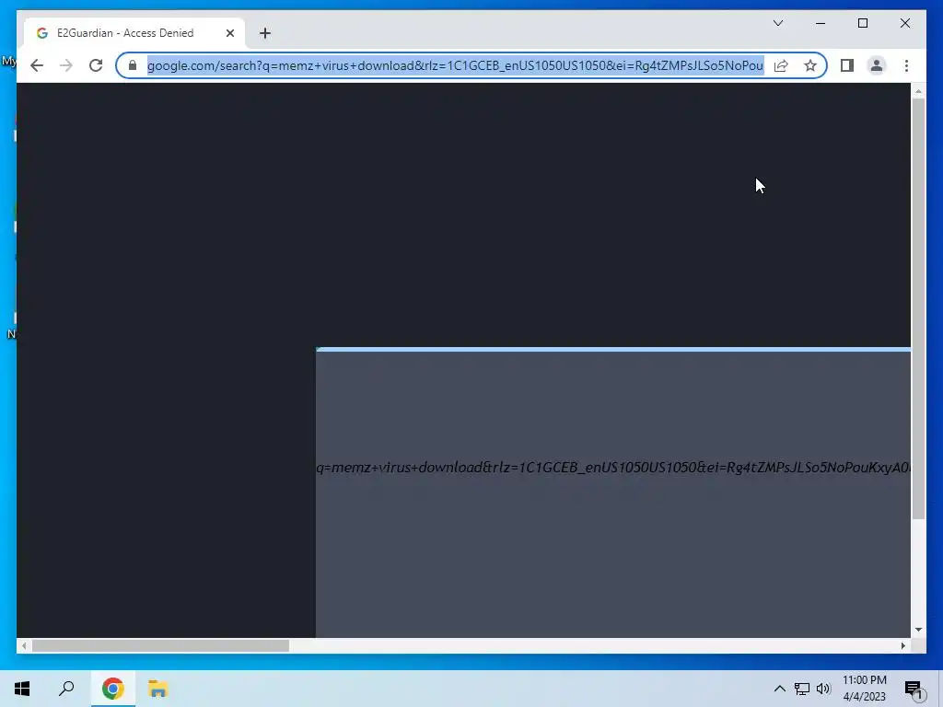View site information via the lock icon
Image resolution: width=943 pixels, height=707 pixels.
tap(133, 65)
